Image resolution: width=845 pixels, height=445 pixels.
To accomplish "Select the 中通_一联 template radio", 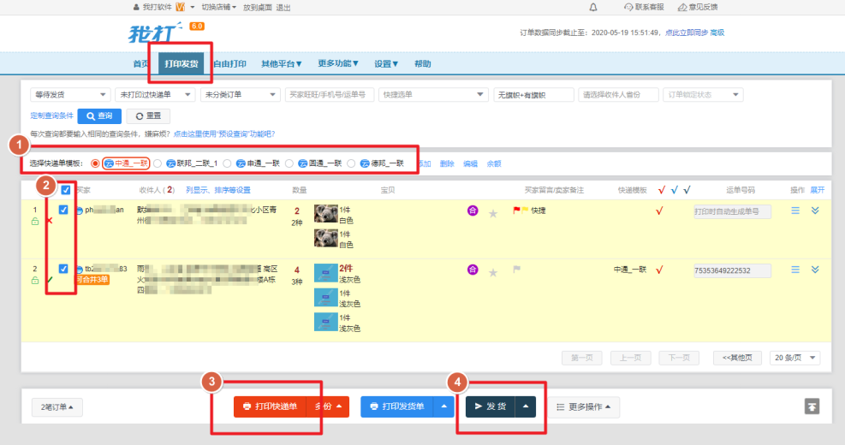I will coord(95,163).
